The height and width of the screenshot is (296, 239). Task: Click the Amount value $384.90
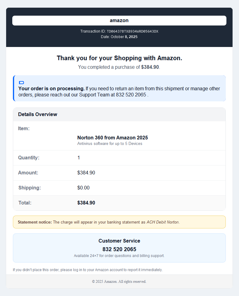click(86, 173)
